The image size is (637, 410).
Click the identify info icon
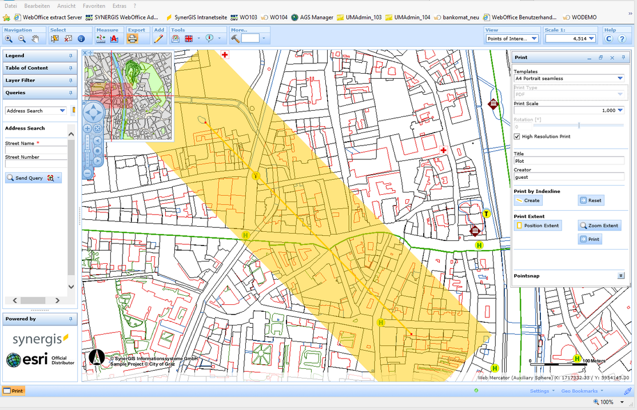(x=81, y=39)
